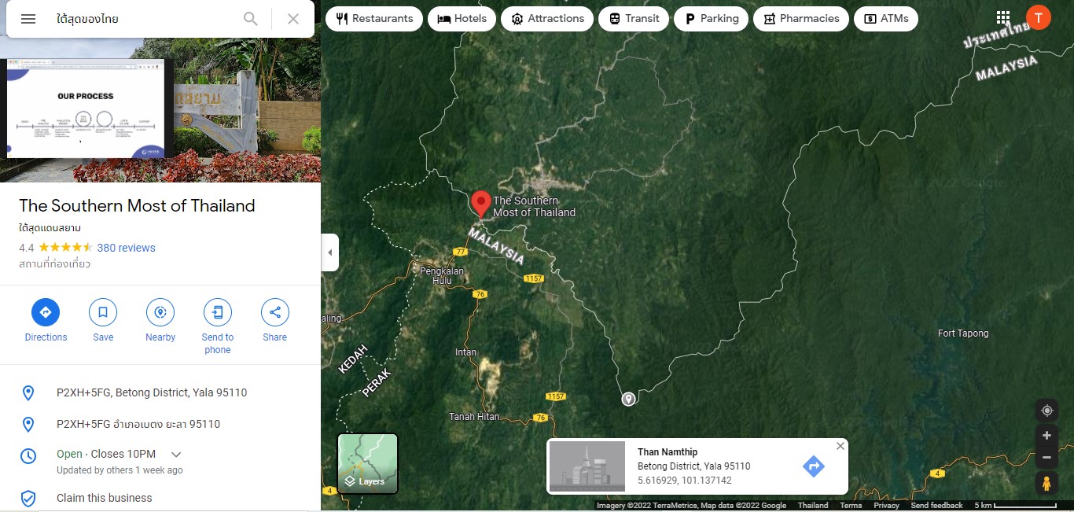Screen dimensions: 1074x512
Task: Zoom in with the plus button
Action: pos(1046,436)
